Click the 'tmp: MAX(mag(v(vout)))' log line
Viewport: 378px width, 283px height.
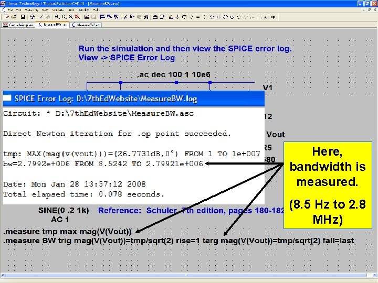pos(132,154)
